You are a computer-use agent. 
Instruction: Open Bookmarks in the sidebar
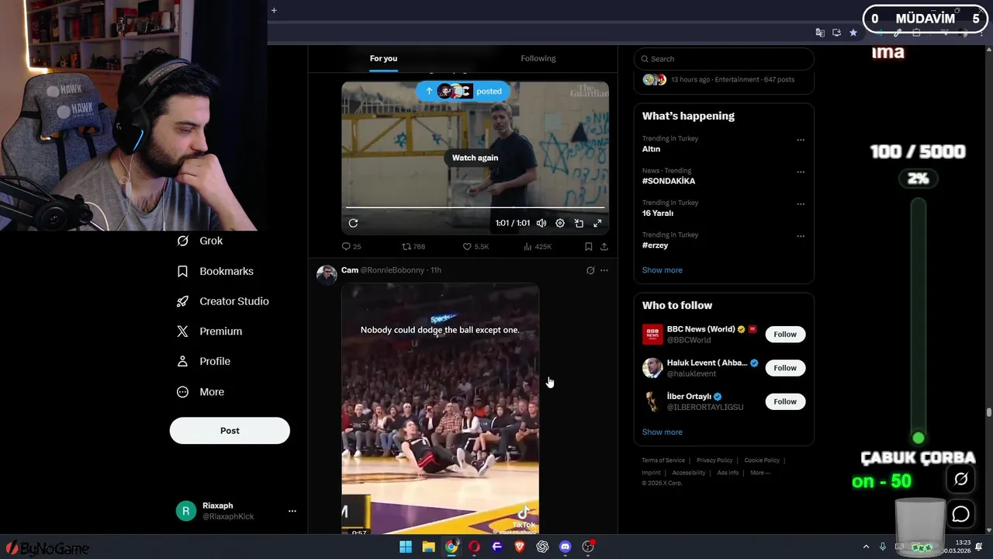(216, 271)
